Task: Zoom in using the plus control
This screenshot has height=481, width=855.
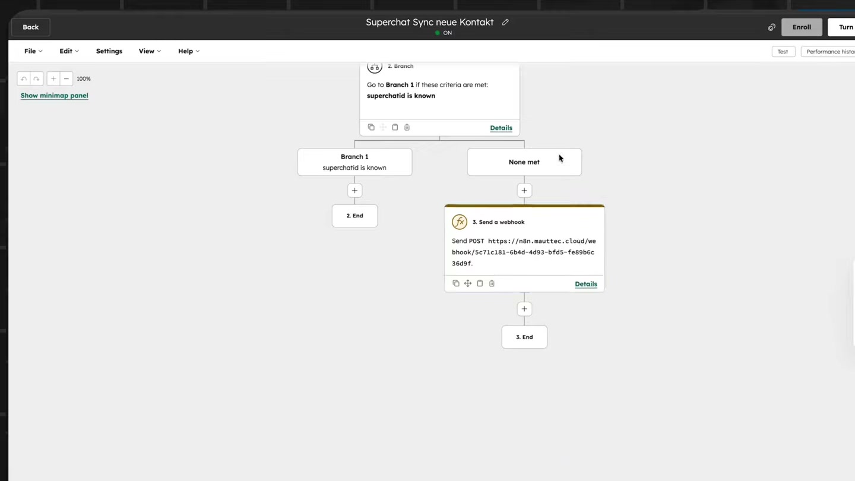Action: pyautogui.click(x=53, y=78)
